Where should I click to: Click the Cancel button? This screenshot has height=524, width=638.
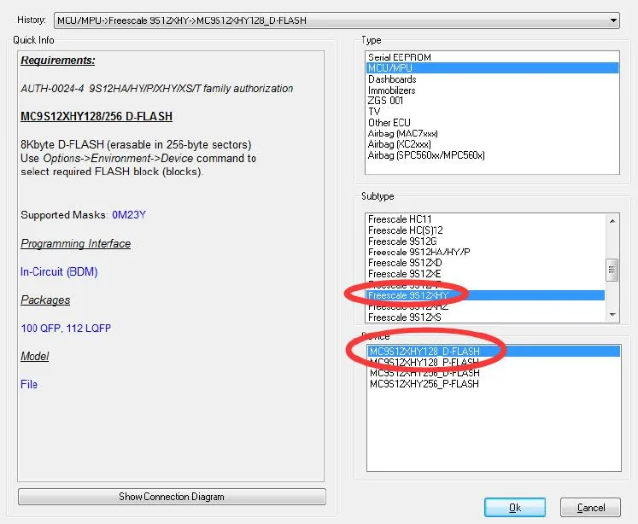click(590, 508)
